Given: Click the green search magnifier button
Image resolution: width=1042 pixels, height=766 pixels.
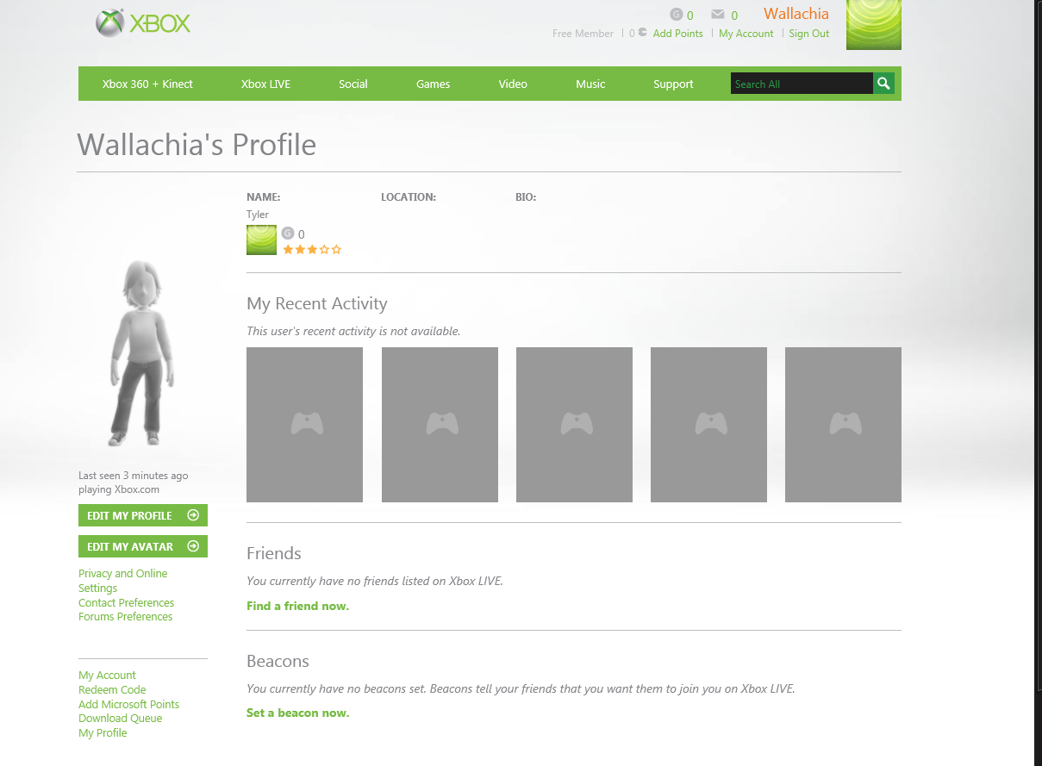Looking at the screenshot, I should [x=883, y=84].
